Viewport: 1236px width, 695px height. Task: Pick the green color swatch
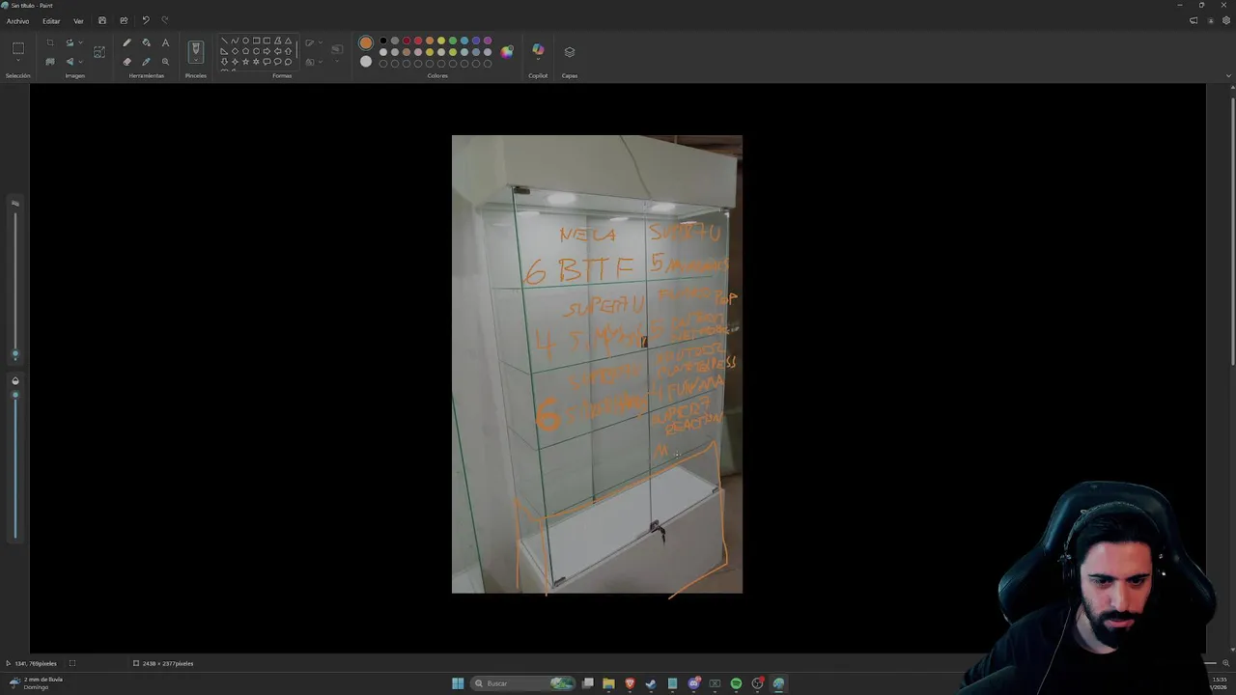tap(453, 41)
